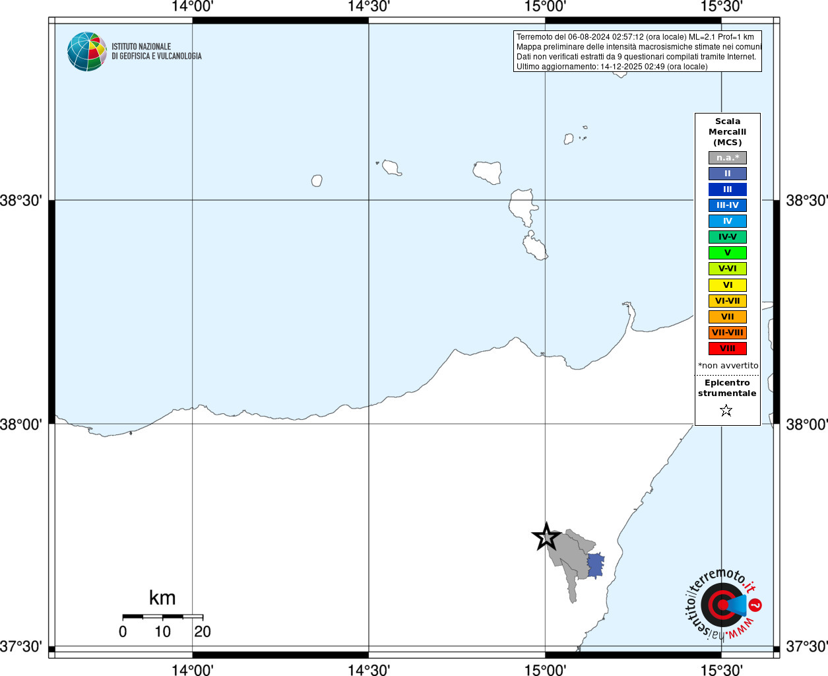Click the top axis label 14°30'

point(369,7)
